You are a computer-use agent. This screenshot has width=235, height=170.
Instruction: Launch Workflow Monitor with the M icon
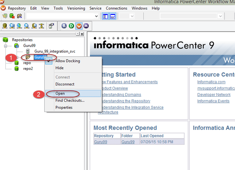pos(86,26)
